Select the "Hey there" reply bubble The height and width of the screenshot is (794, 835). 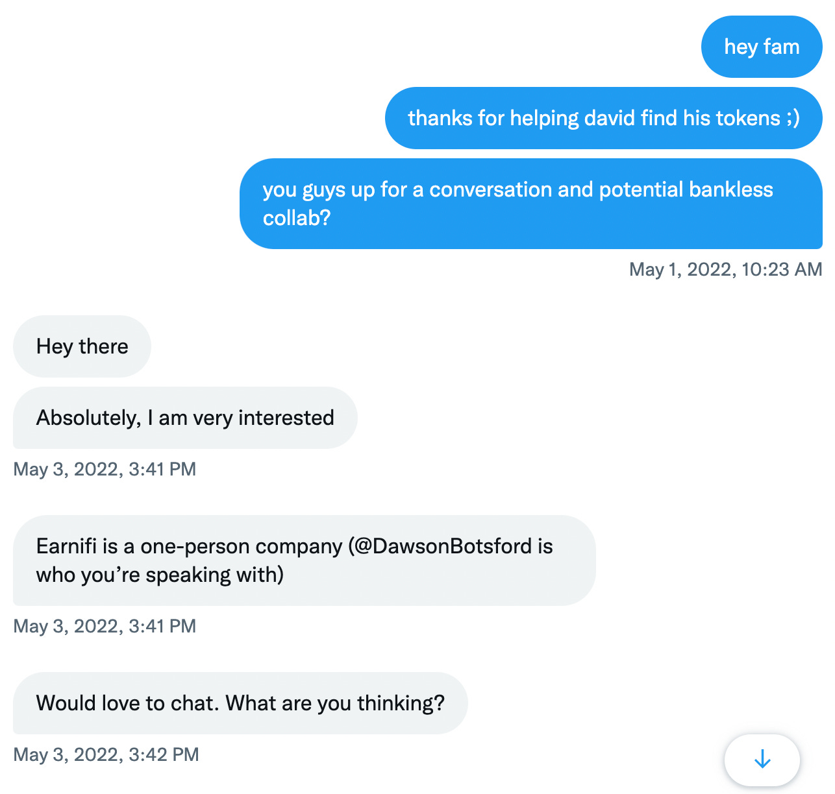click(x=82, y=346)
